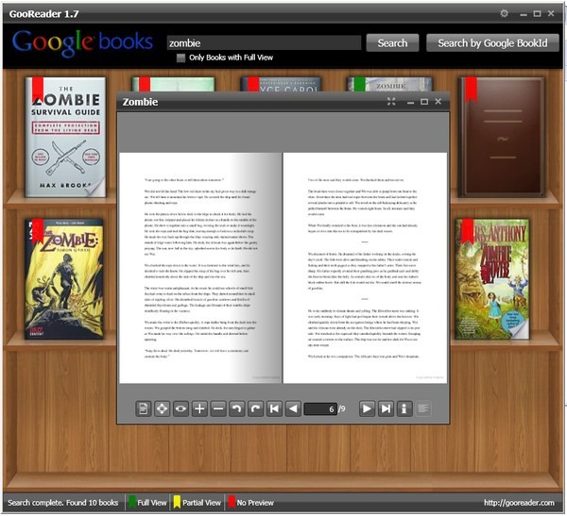Jump to the last page

point(386,408)
